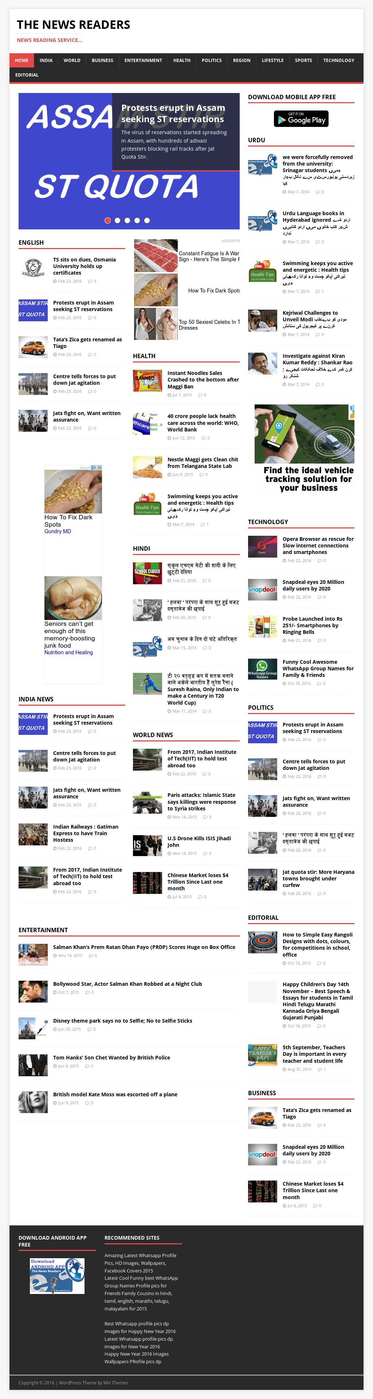373x1399 pixels.
Task: Click the Snapdeal logo thumbnail in the TECHNOLOGY section
Action: [262, 589]
